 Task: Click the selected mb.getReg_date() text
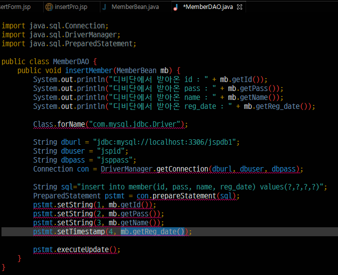point(153,232)
